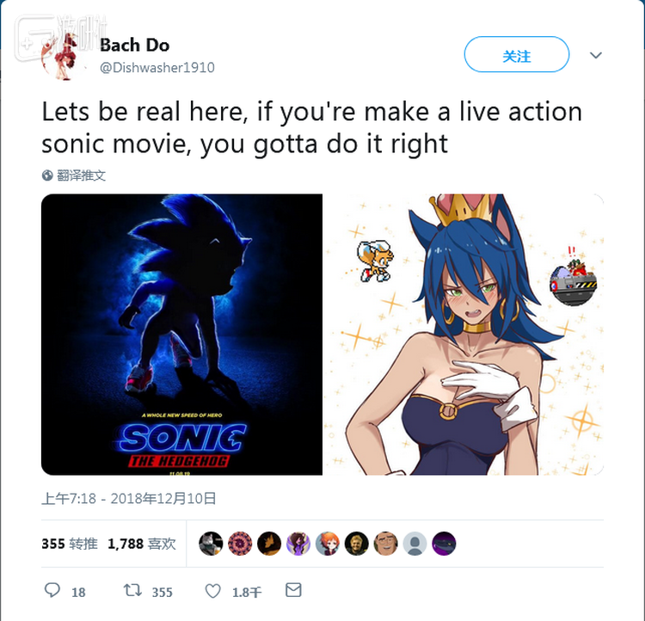Screen dimensions: 645x621
Task: View the 1,788 喜欢 likes list
Action: tap(142, 544)
